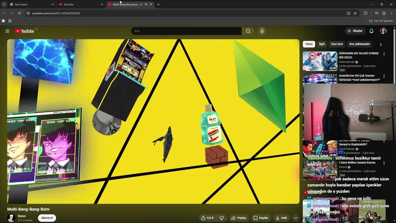Select Multi-Bang-Bang-Born tab
The height and width of the screenshot is (223, 396).
tap(130, 4)
